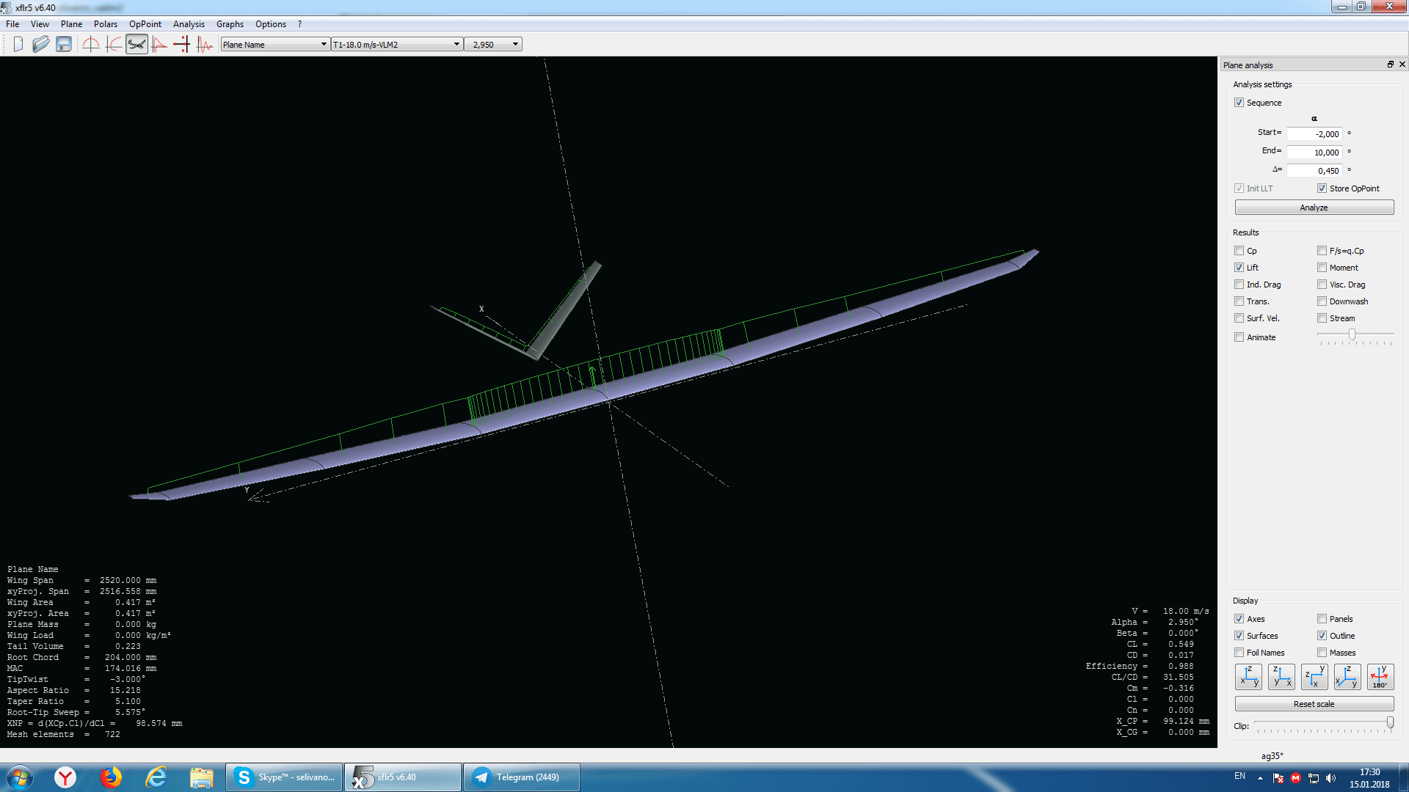
Task: Open the Analysis menu
Action: coord(189,24)
